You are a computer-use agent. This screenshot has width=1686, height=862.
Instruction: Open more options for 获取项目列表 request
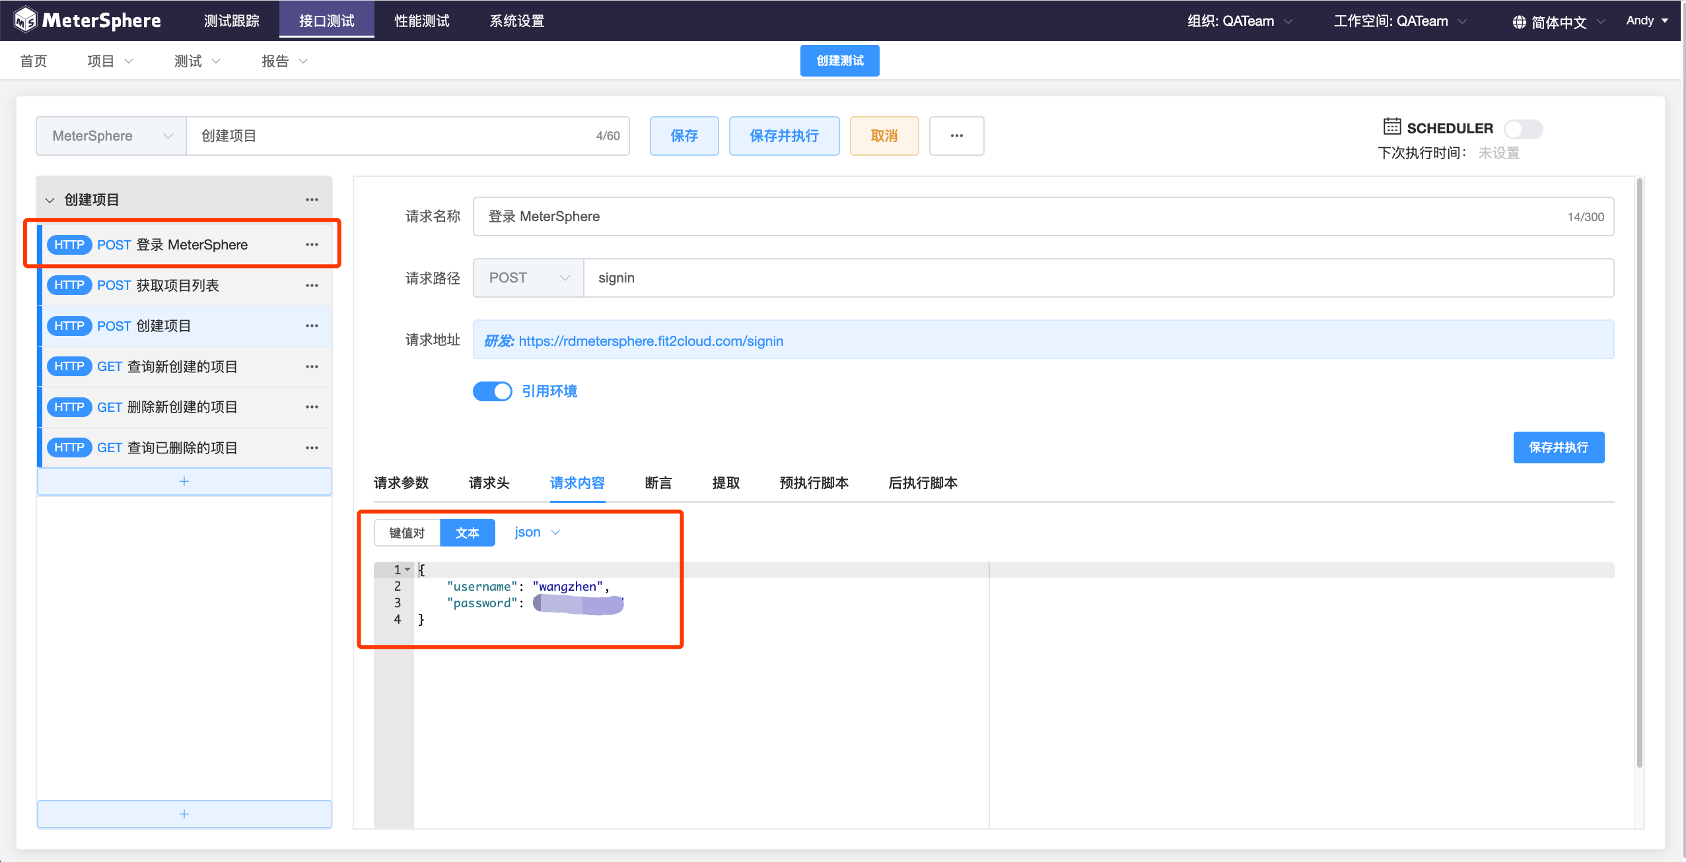pos(312,286)
